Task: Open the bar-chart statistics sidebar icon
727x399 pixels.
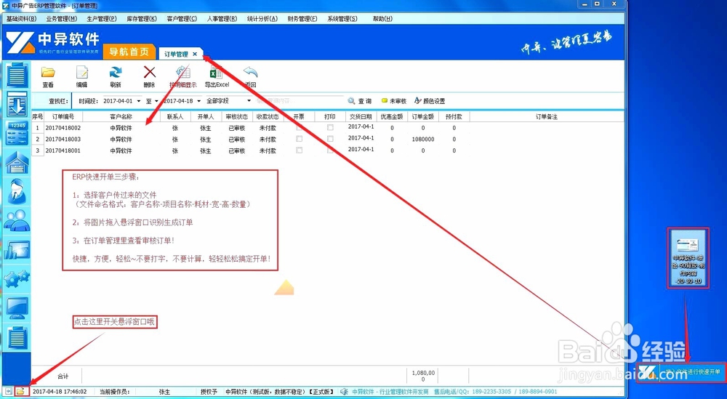Action: (x=17, y=250)
